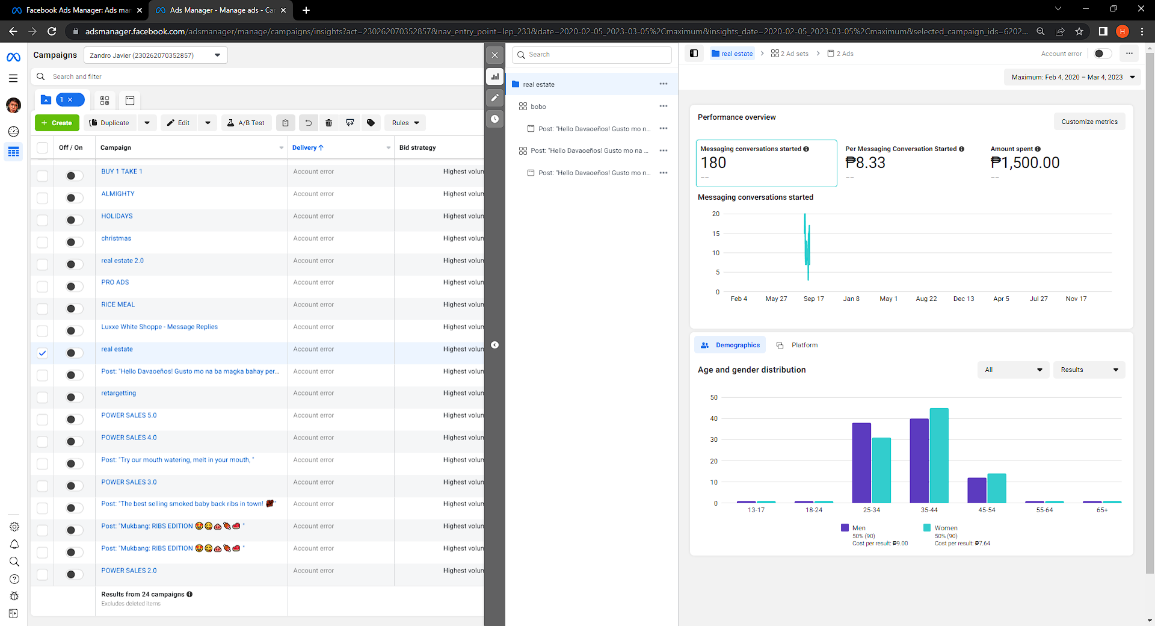Screen dimensions: 1155x626
Task: Open the sidebar Search magnifier icon
Action: 14,562
